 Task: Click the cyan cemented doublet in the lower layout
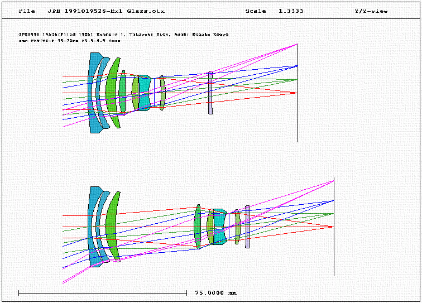pos(219,227)
